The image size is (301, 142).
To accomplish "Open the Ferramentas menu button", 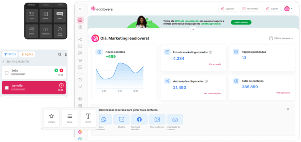I will tap(250, 9).
